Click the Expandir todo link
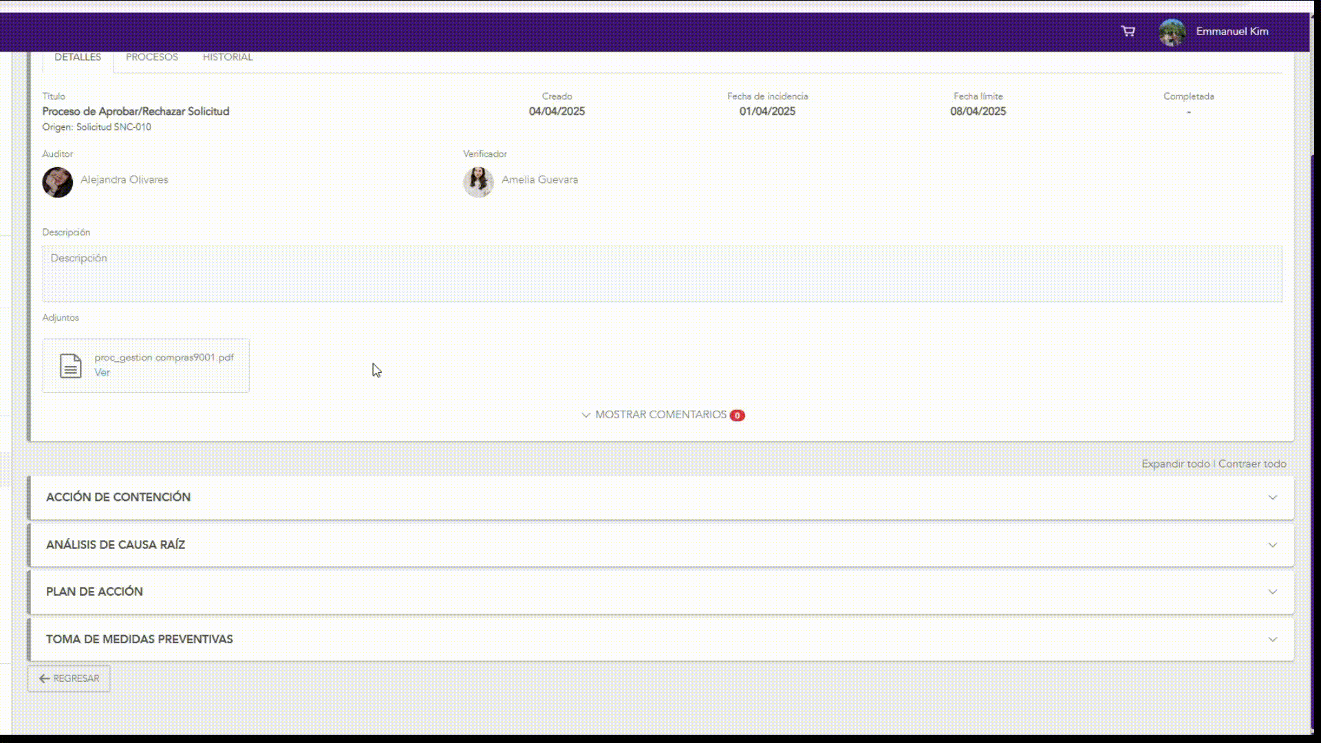Screen dimensions: 1321x743 1175,464
